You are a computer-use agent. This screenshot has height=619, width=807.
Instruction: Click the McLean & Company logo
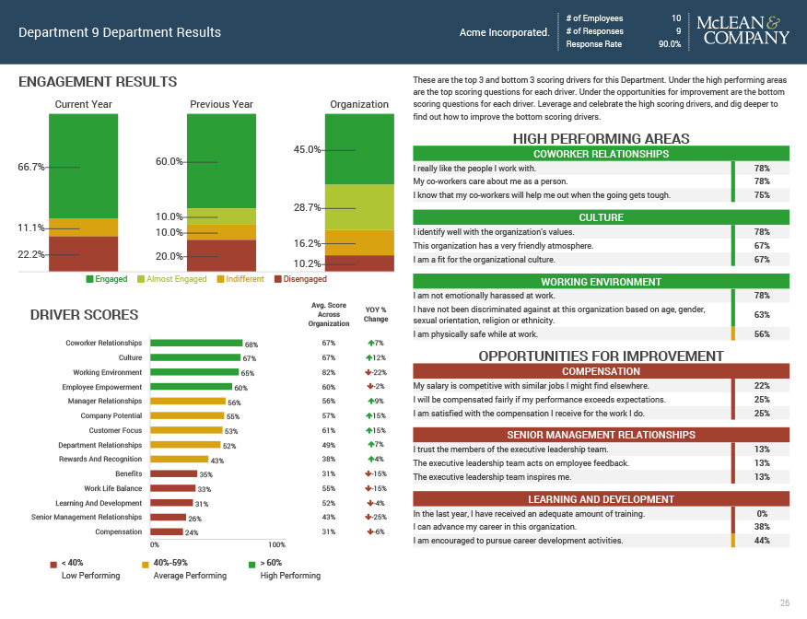coord(744,30)
